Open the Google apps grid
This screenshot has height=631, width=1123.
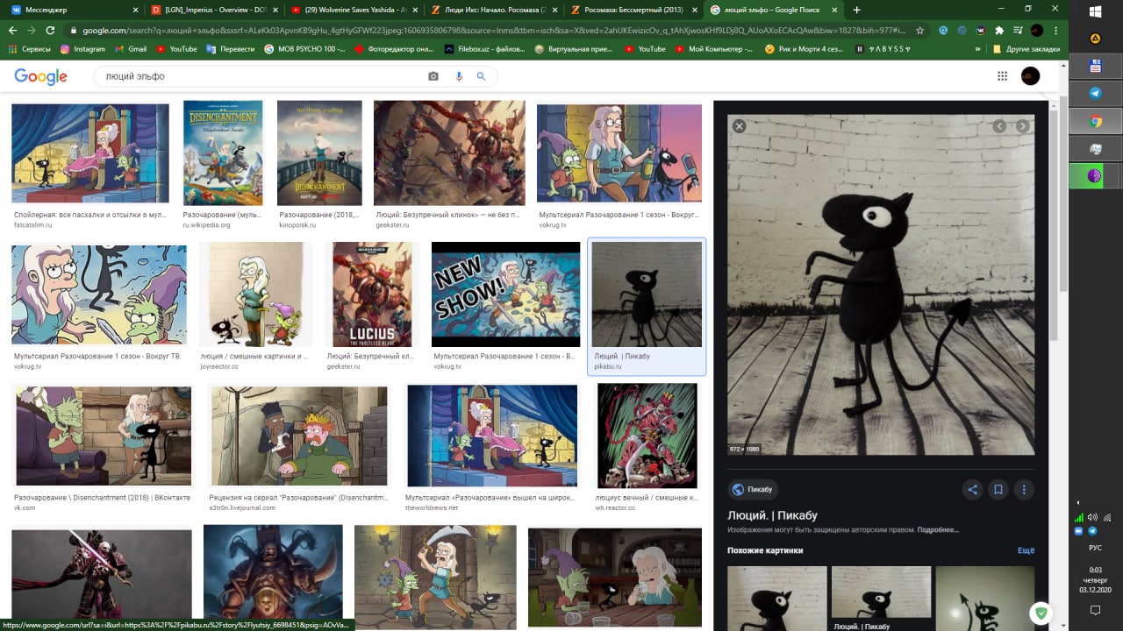click(x=1002, y=76)
